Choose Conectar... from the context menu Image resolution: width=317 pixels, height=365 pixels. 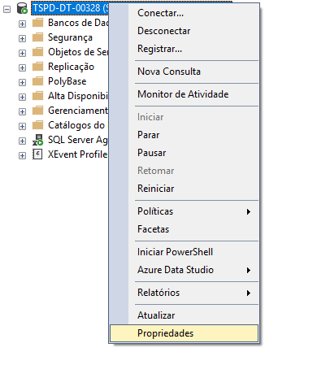[x=185, y=13]
